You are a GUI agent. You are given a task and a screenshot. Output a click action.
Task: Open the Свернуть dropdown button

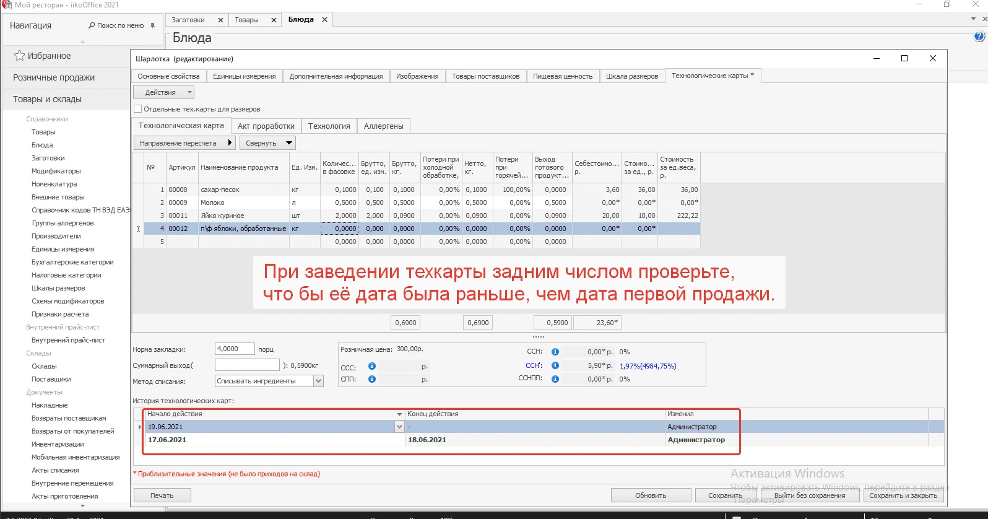pos(267,143)
